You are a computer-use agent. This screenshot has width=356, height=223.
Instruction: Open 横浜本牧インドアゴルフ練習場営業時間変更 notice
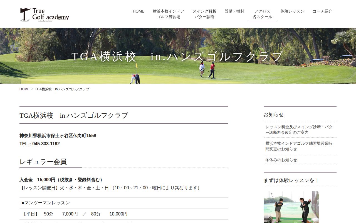[x=300, y=146]
